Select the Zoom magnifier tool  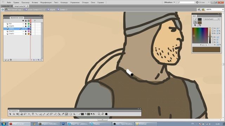74,114
